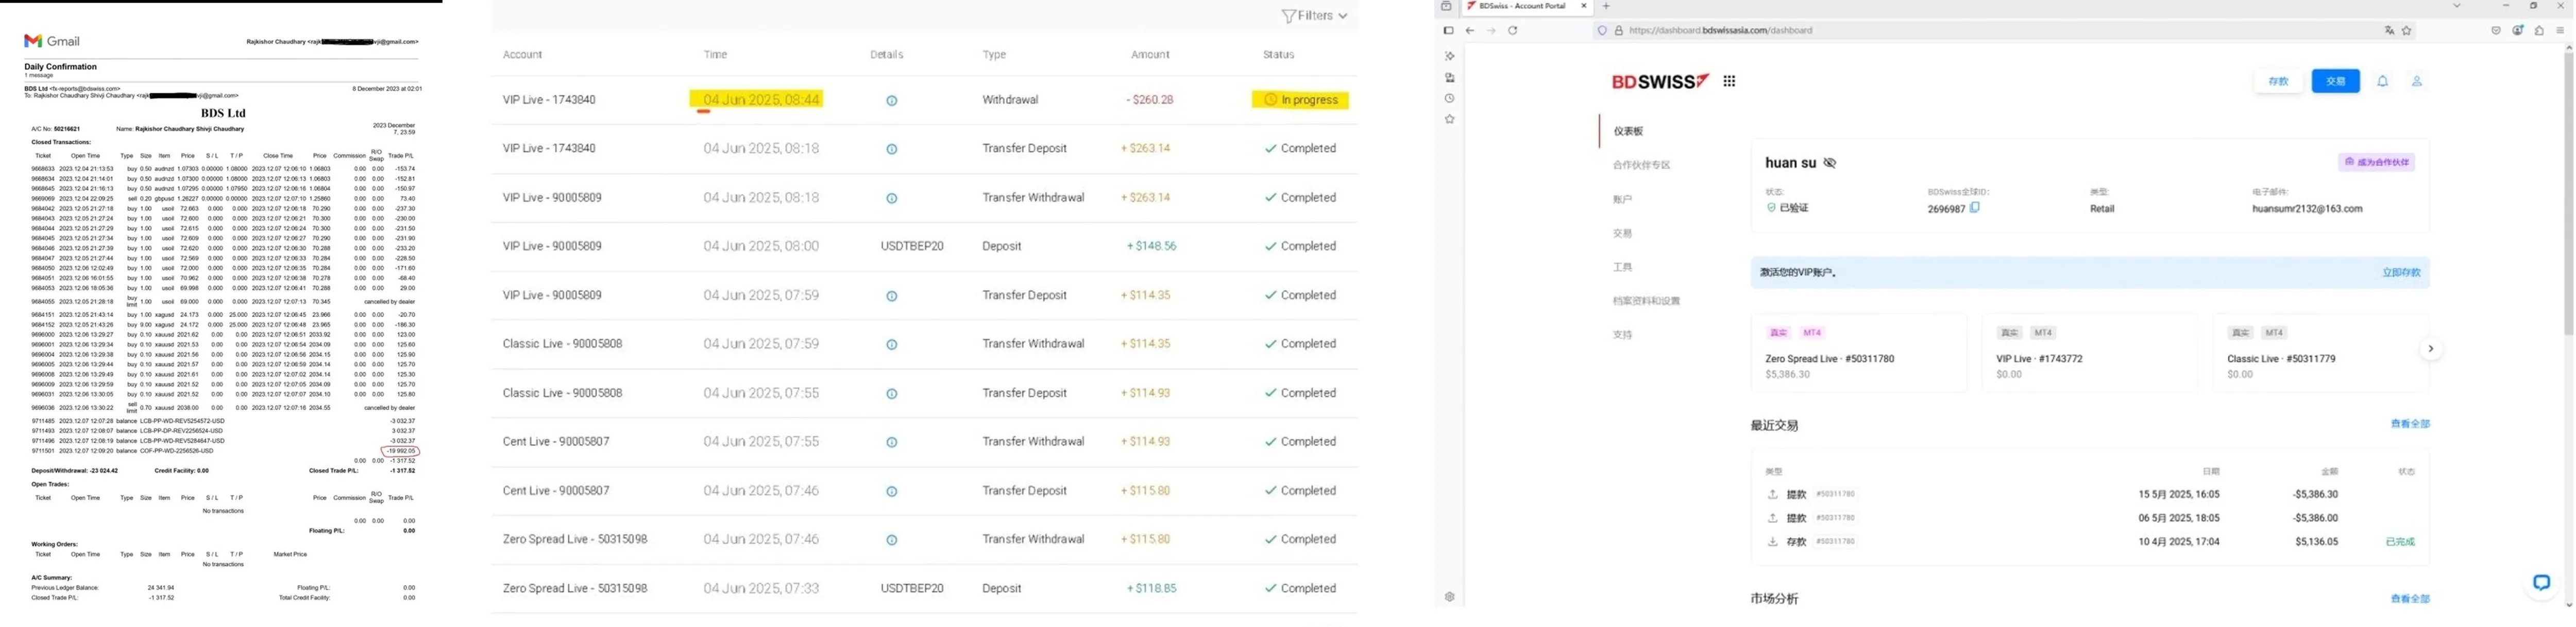This screenshot has width=2576, height=627.
Task: Open the history clock icon in browser sidebar
Action: pyautogui.click(x=1449, y=99)
